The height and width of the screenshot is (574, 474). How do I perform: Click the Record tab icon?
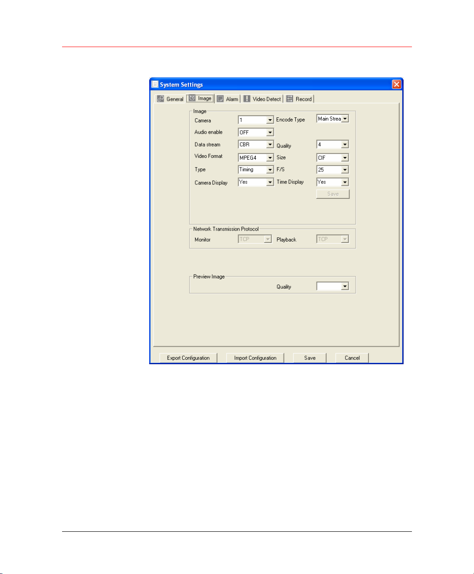(x=290, y=99)
